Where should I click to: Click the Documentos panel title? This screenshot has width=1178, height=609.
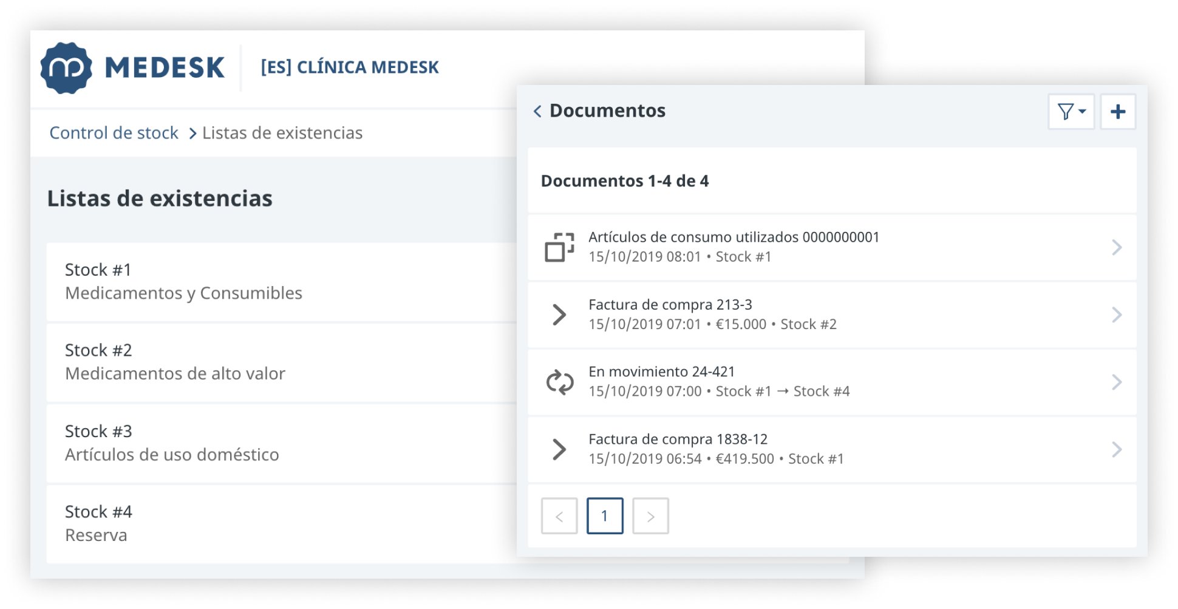click(607, 111)
